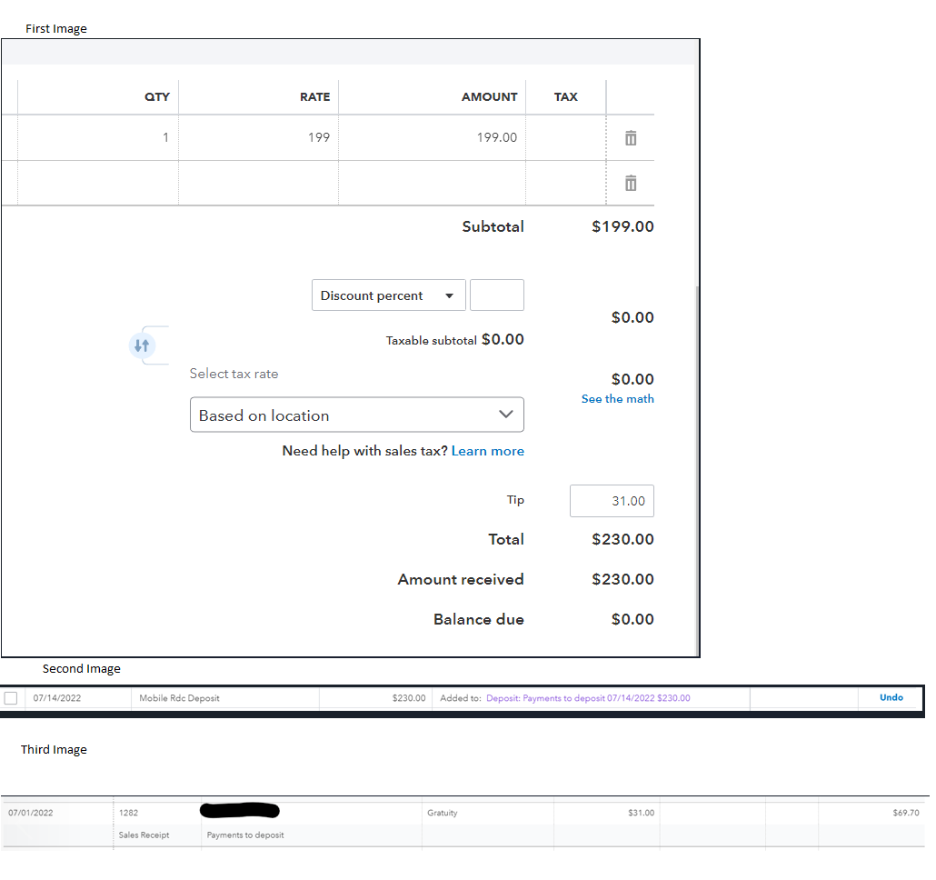This screenshot has height=880, width=936.
Task: Click the empty discount percent value field
Action: 496,295
